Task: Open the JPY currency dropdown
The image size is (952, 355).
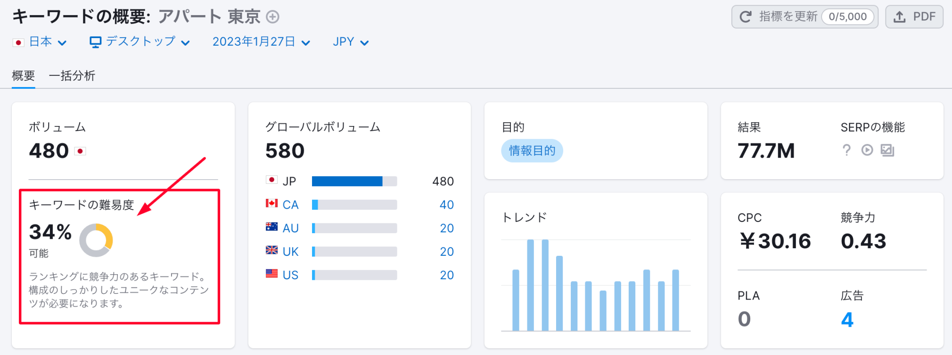Action: click(351, 42)
